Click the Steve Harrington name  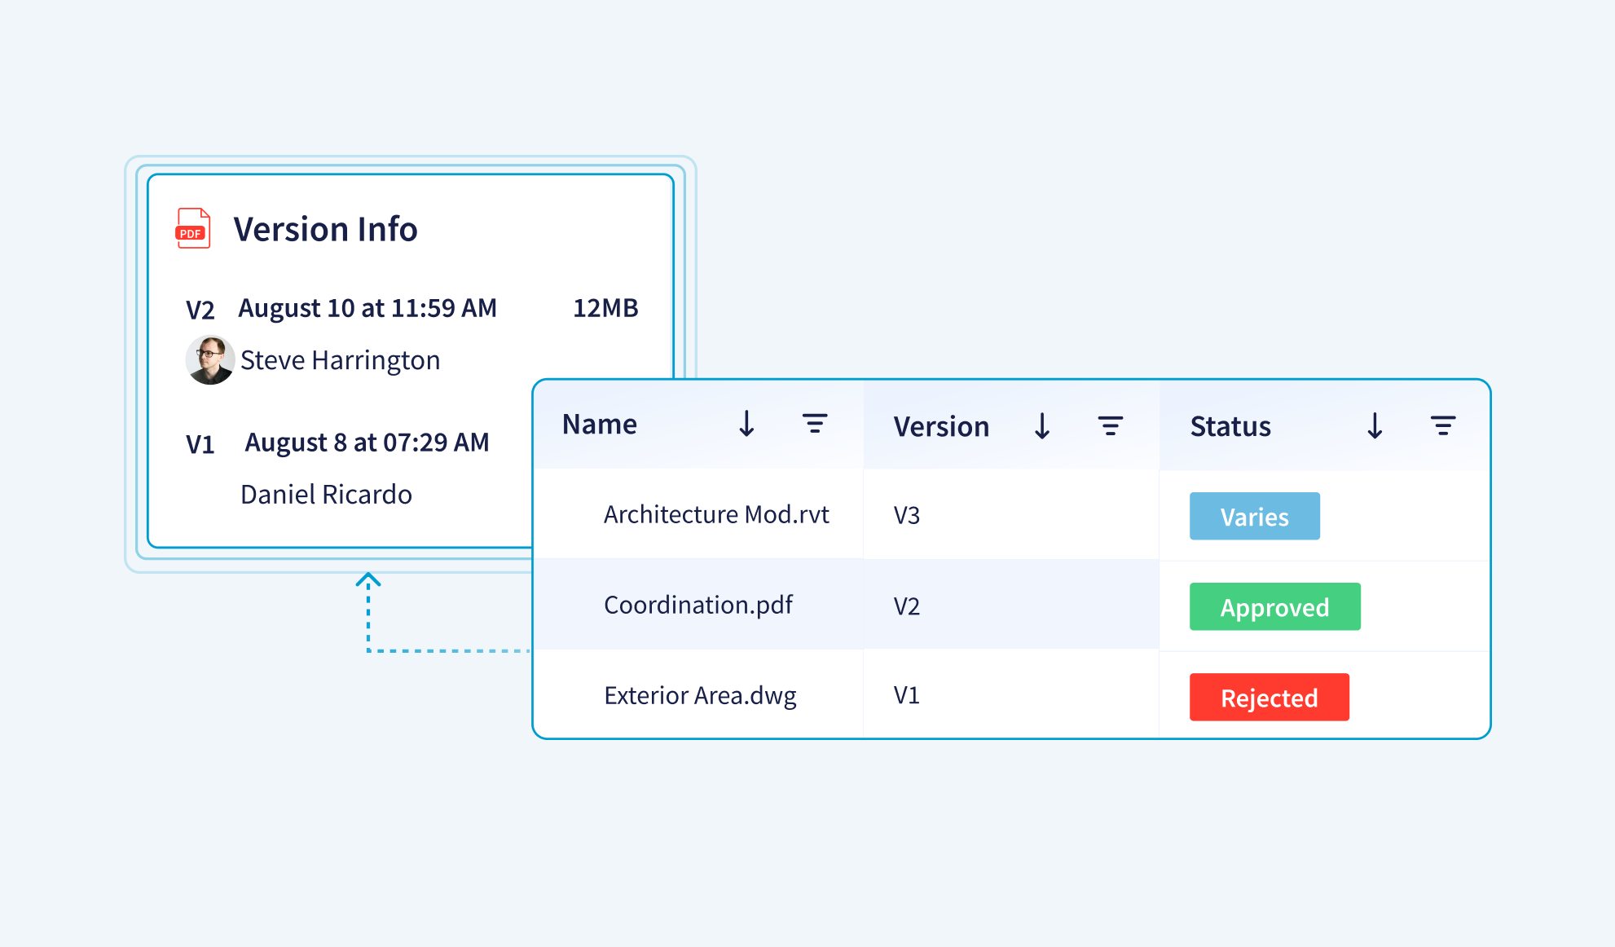point(340,360)
